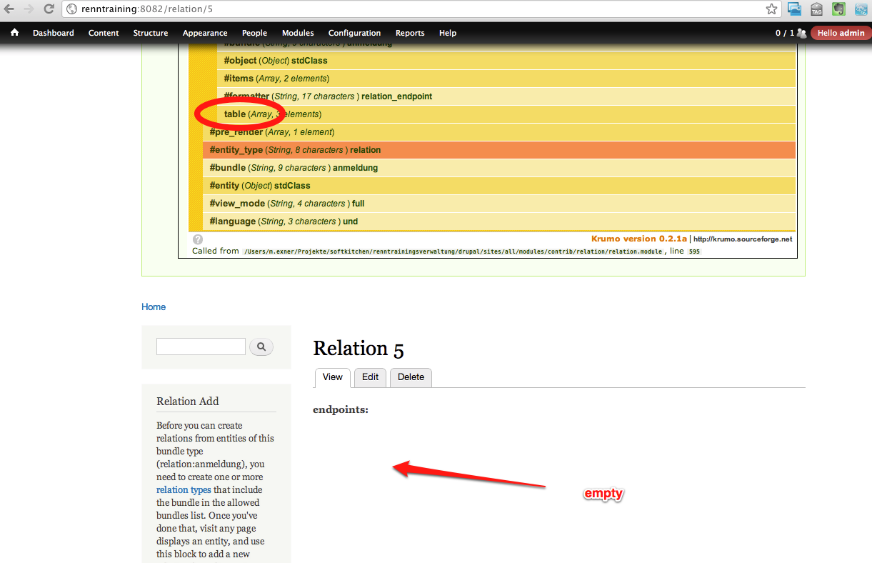Expand the table array row

click(506, 114)
